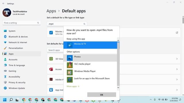This screenshot has width=184, height=103.
Task: Open System settings
Action: 22,31
